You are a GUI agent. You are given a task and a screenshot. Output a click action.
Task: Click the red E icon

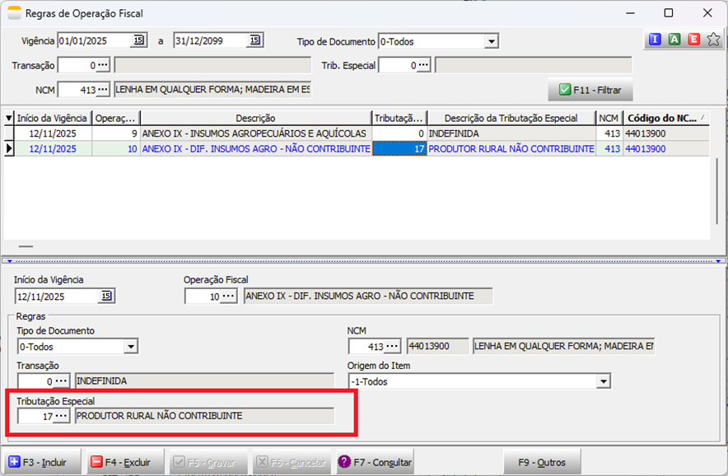[693, 40]
